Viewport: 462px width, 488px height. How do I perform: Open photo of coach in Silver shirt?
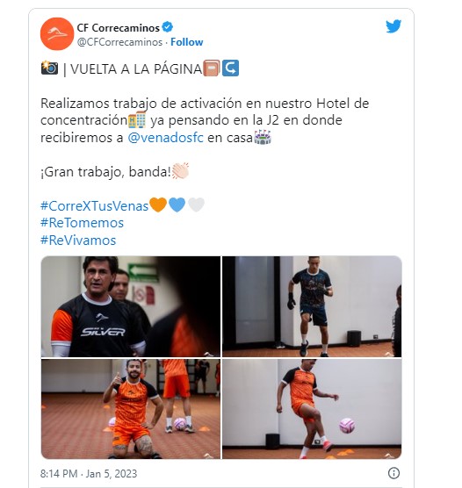[131, 306]
